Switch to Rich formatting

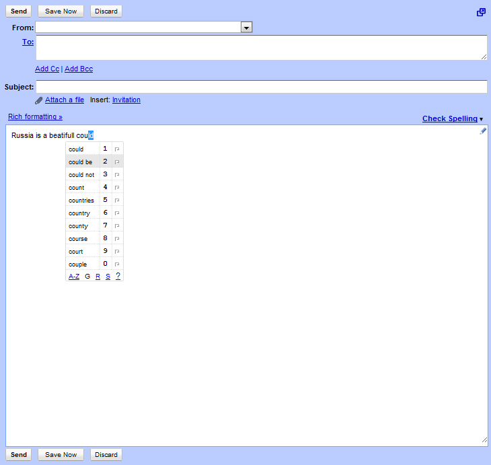[35, 117]
